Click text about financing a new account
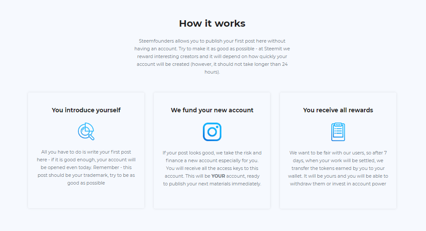This screenshot has width=426, height=231. (212, 168)
